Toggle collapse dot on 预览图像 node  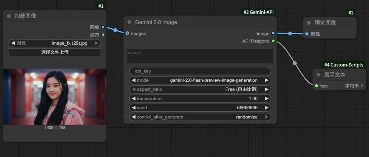pyautogui.click(x=309, y=23)
